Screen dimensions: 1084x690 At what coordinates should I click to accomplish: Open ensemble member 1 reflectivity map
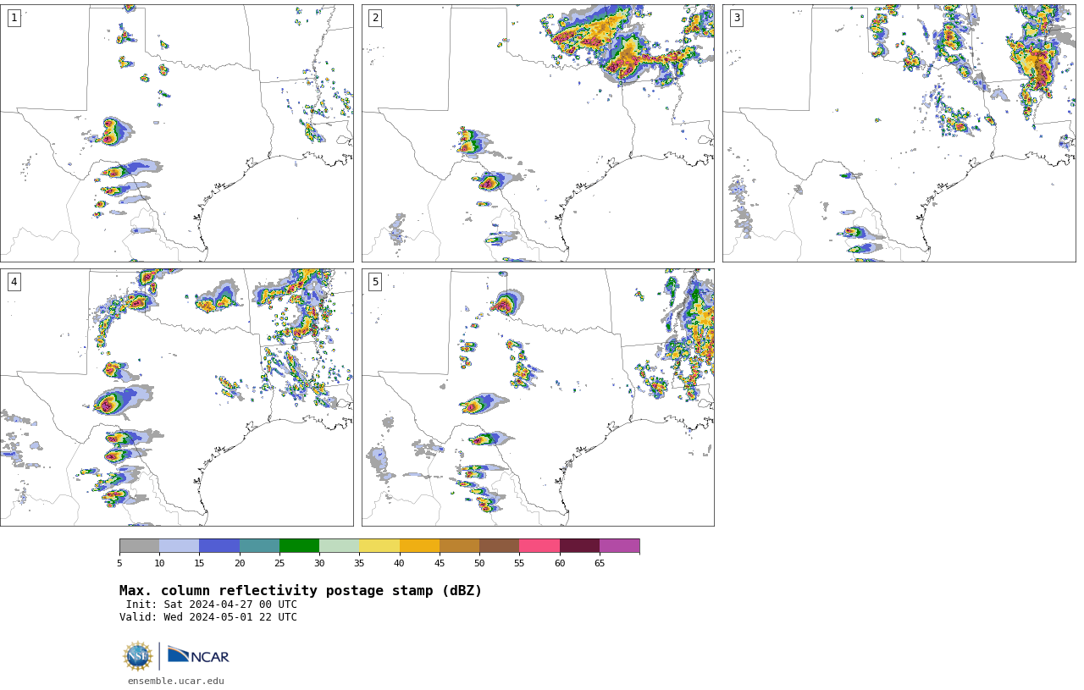[176, 133]
